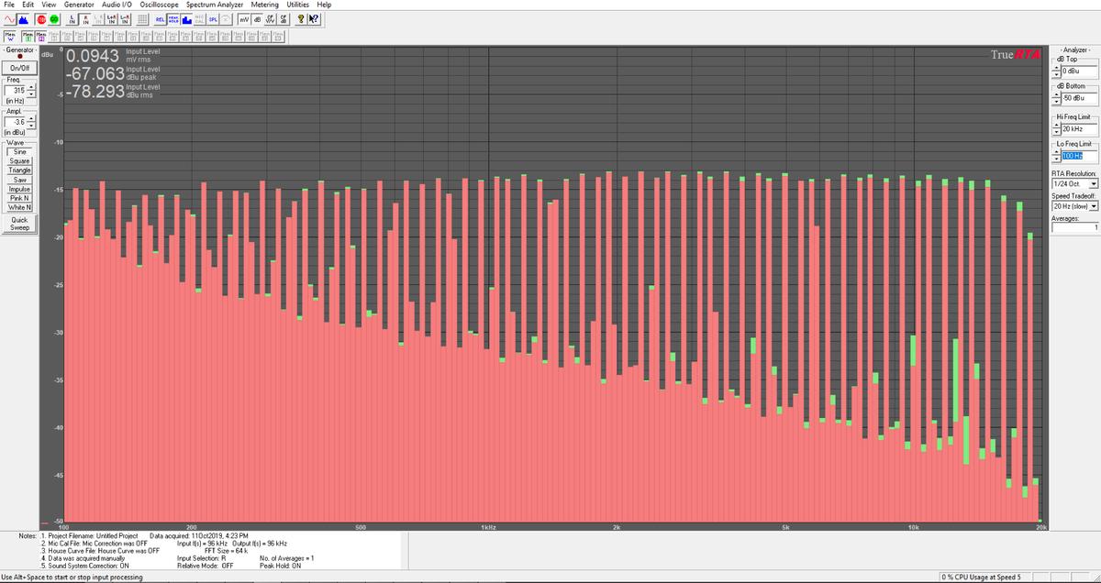Click the Averages input field
Viewport: 1101px width, 583px height.
point(1074,227)
